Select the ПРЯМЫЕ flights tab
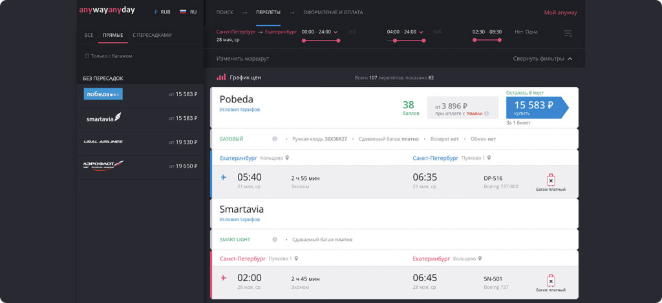662x303 pixels. [x=112, y=35]
